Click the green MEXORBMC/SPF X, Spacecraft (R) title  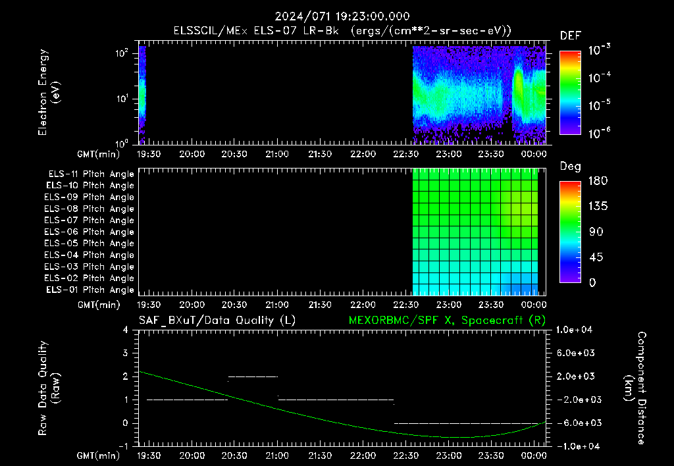coord(447,321)
